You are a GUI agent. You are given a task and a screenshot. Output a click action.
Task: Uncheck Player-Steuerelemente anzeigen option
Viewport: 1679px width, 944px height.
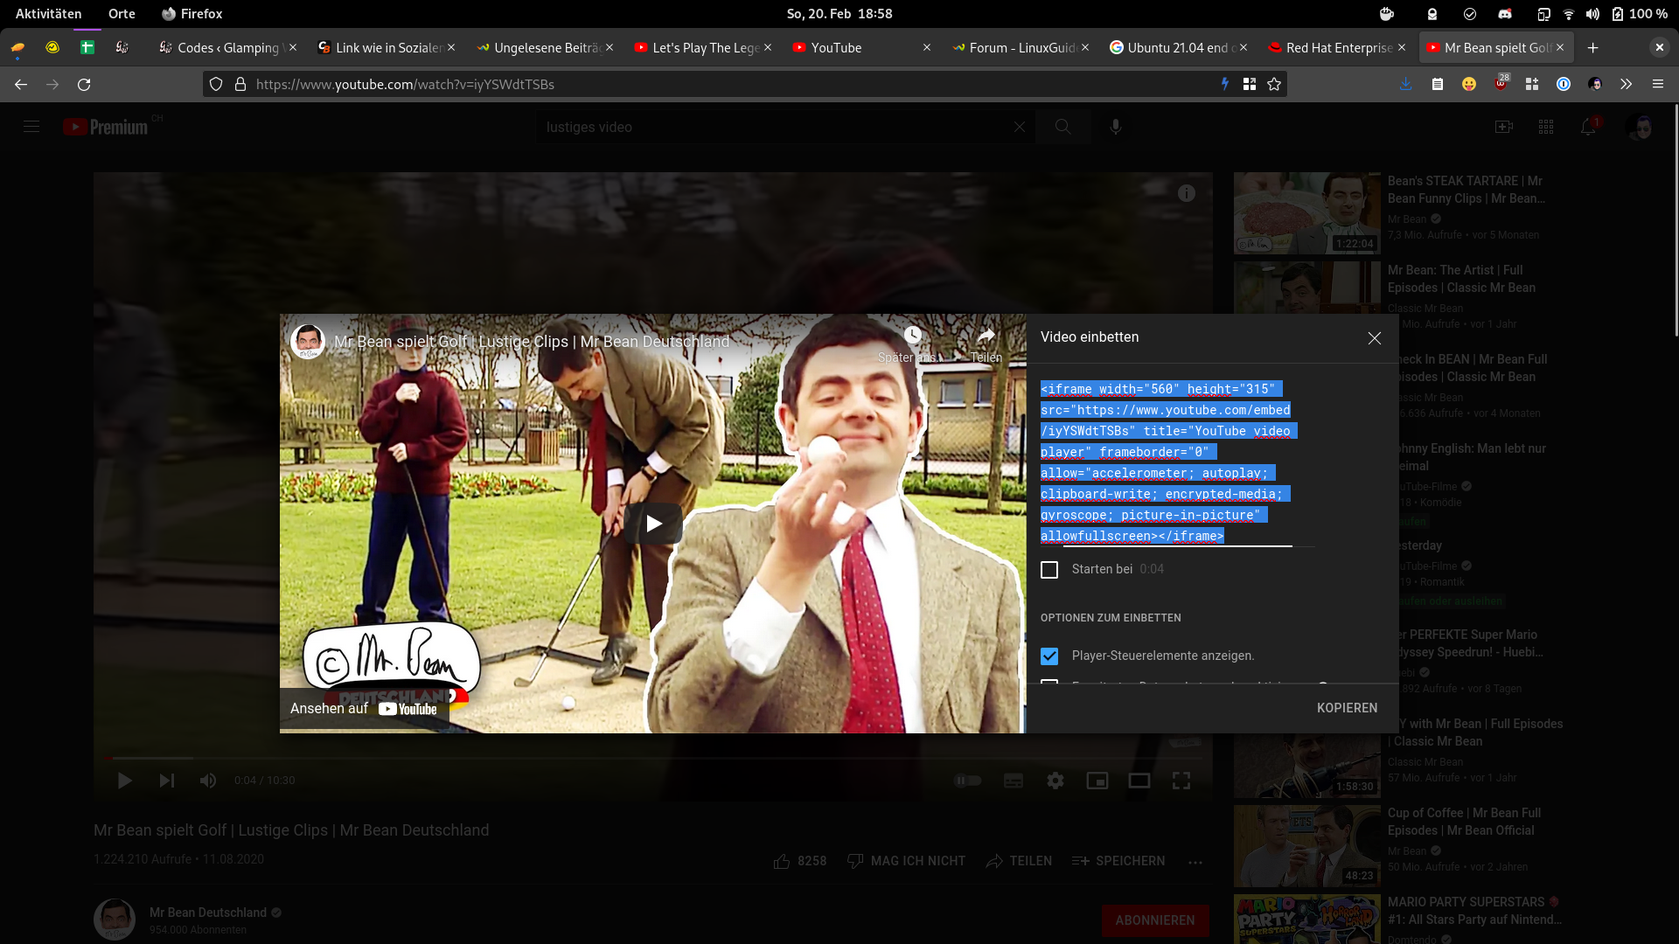(x=1049, y=656)
